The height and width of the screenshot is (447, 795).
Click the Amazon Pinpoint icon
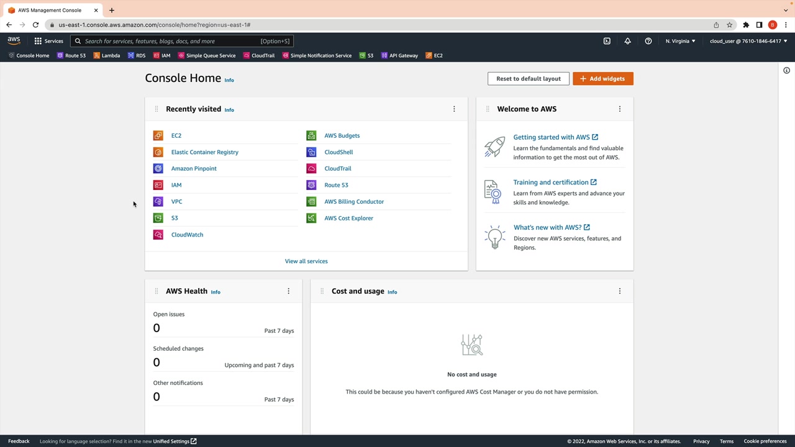[158, 168]
